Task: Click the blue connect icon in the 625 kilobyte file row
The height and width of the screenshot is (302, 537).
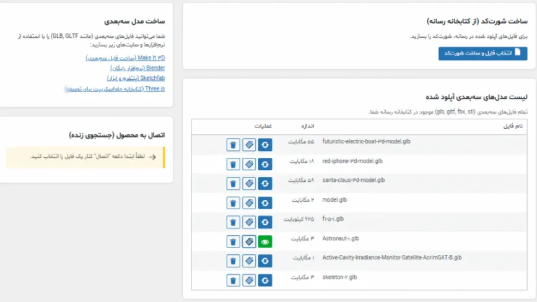Action: pos(264,222)
